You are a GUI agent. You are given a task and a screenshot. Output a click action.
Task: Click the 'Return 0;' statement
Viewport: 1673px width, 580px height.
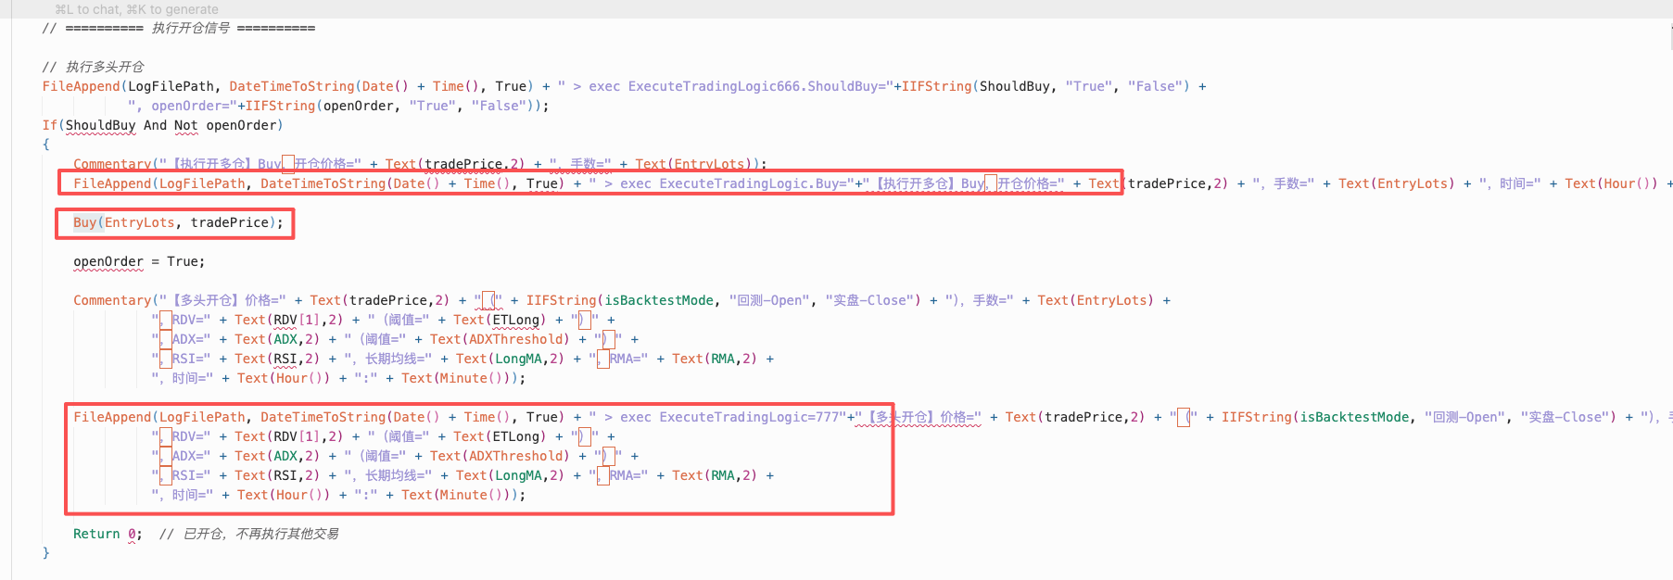pos(107,534)
